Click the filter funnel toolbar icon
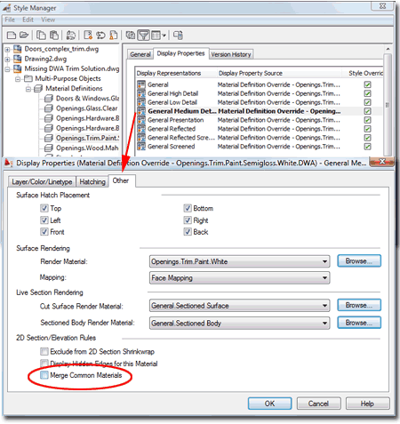This screenshot has height=424, width=400. click(144, 36)
